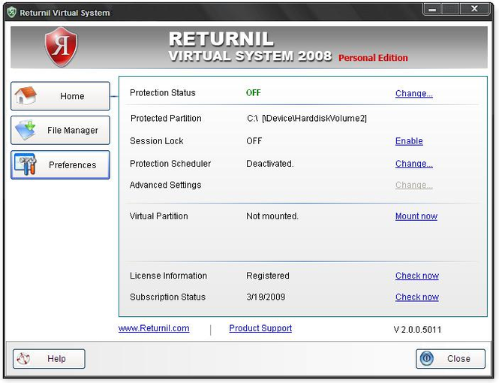Viewport: 499px width, 383px height.
Task: Click the Subscription Status label
Action: point(168,297)
